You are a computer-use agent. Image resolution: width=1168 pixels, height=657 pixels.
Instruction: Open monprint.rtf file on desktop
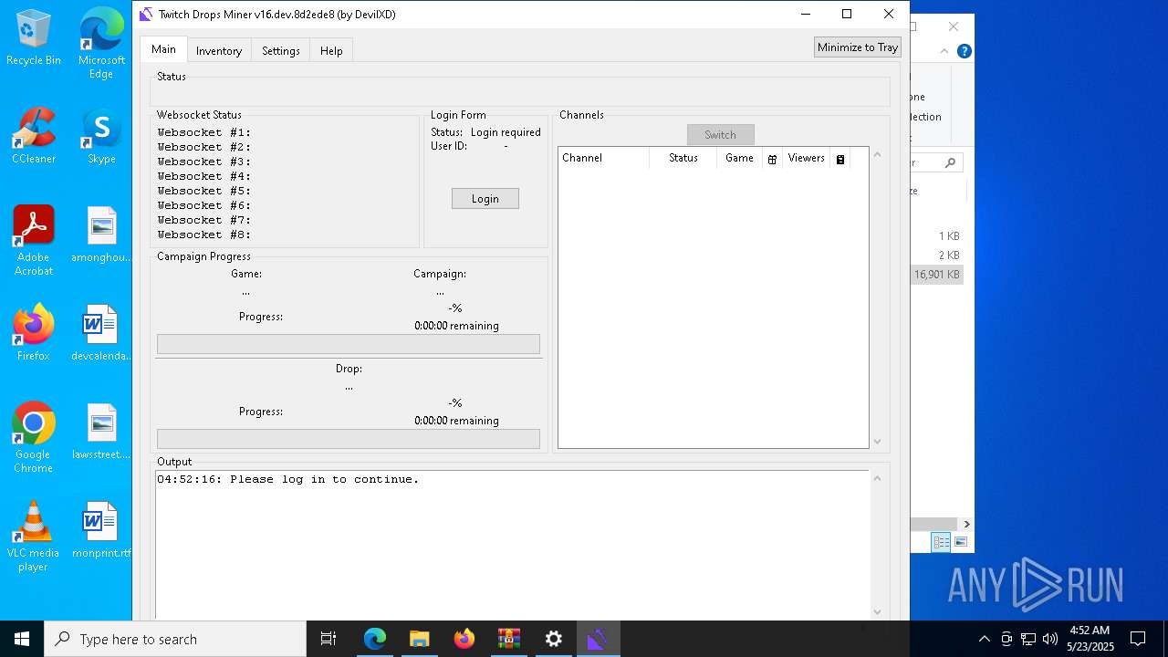[x=101, y=530]
